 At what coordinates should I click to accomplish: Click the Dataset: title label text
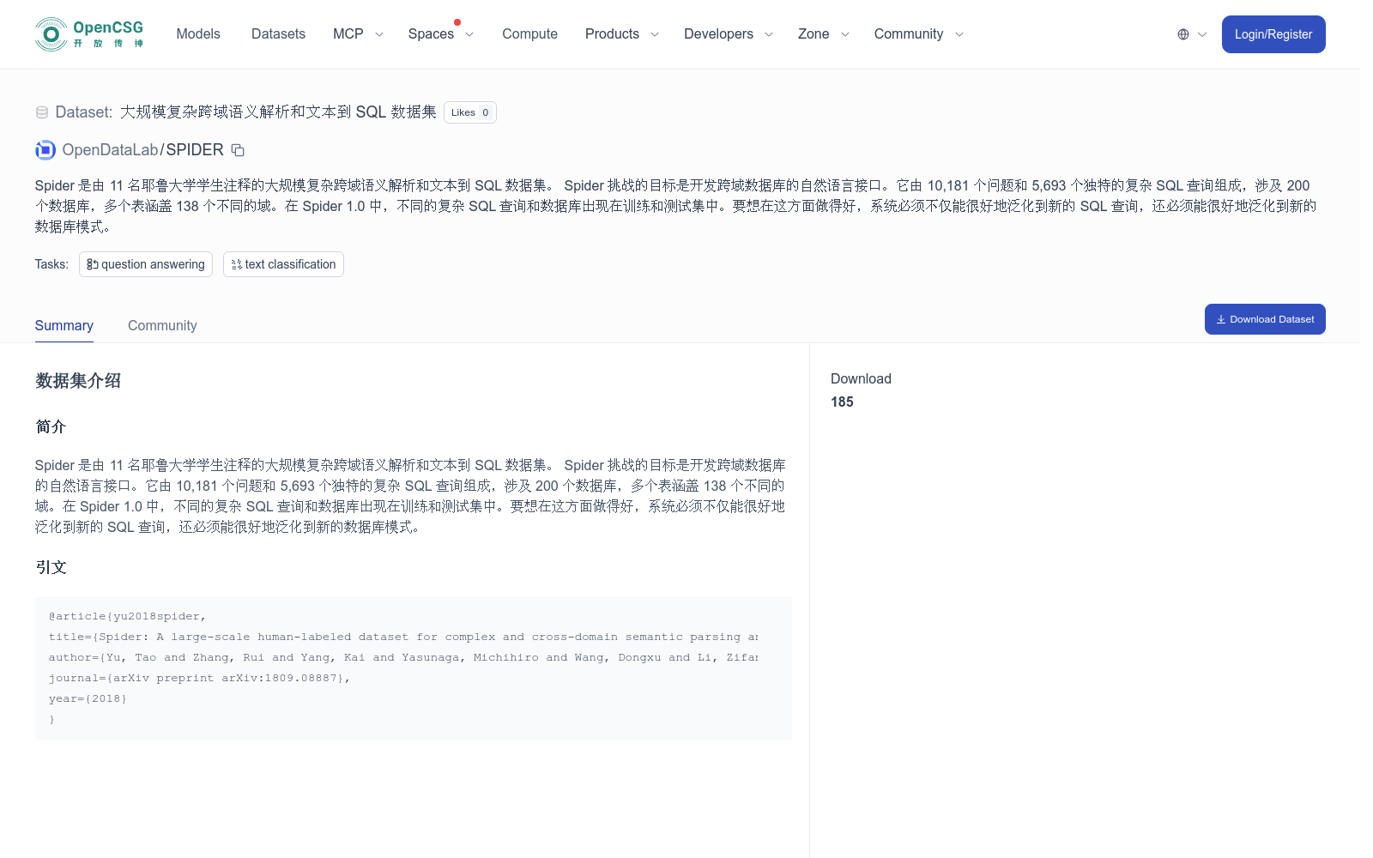pos(84,112)
